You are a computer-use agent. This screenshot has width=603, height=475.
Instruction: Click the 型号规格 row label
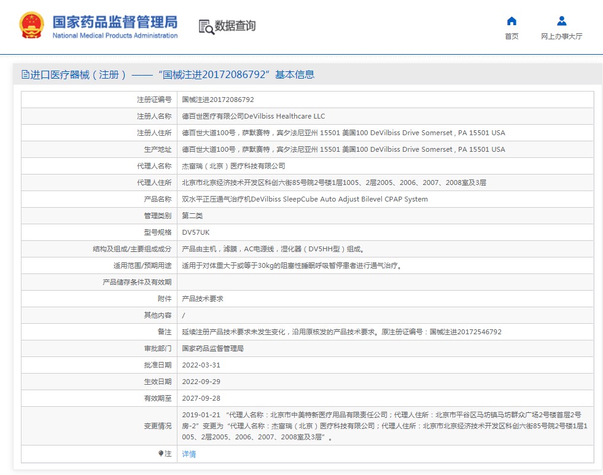pyautogui.click(x=158, y=232)
